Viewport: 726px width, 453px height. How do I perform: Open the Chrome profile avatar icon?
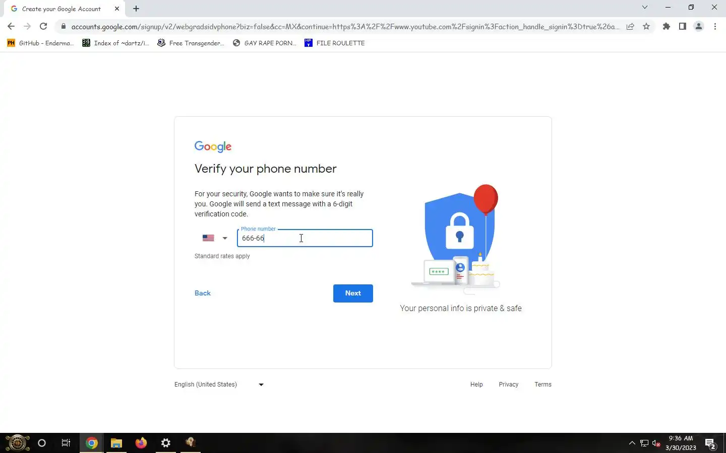[699, 27]
